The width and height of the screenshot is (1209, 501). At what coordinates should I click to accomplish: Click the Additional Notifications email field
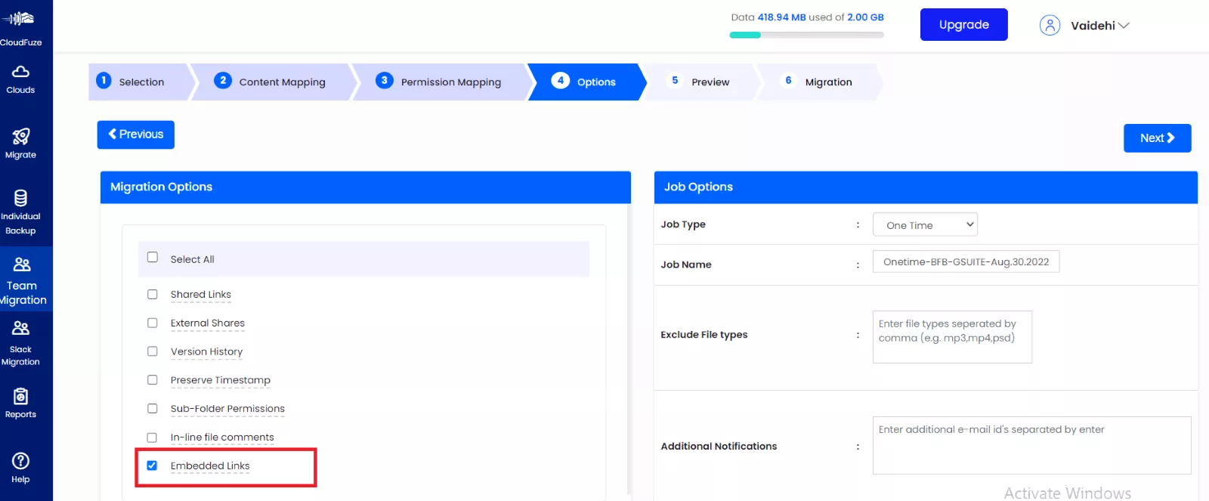pos(1031,445)
